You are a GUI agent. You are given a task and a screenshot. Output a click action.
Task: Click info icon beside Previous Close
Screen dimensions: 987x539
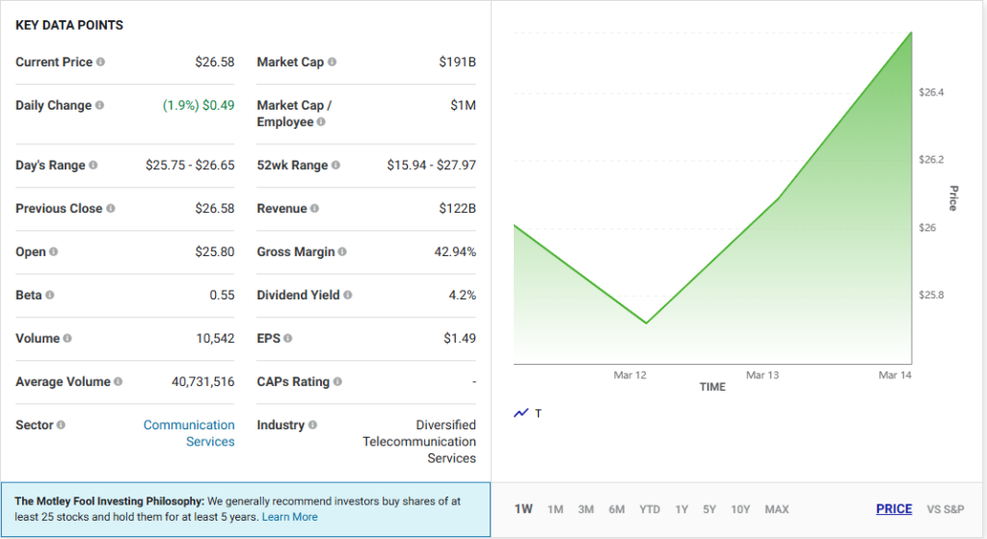coord(111,208)
